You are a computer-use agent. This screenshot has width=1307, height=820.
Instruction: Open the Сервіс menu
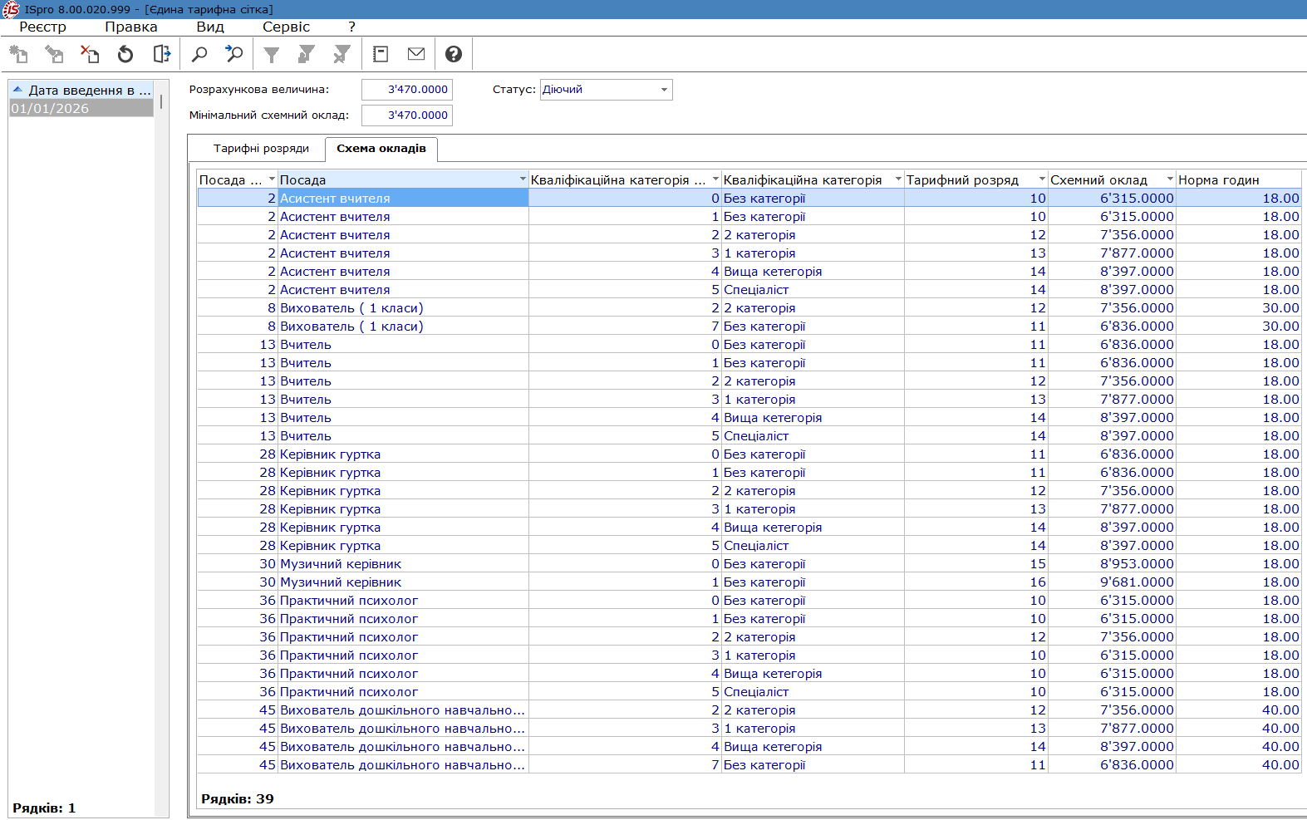point(286,27)
